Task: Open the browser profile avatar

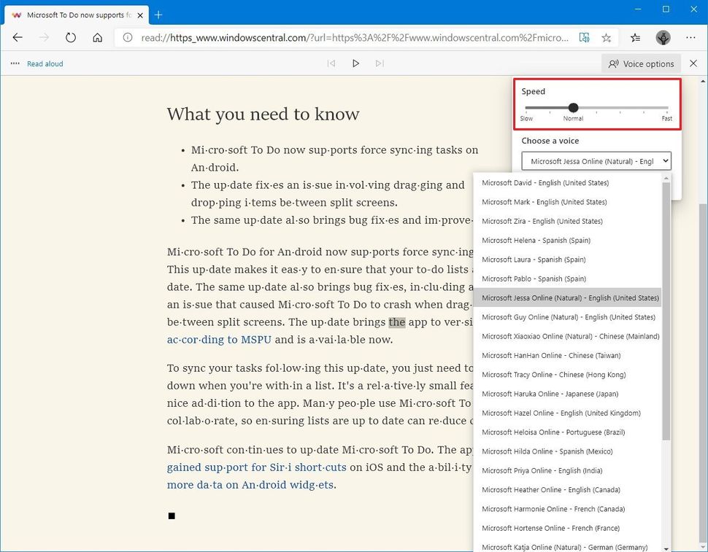Action: point(663,37)
